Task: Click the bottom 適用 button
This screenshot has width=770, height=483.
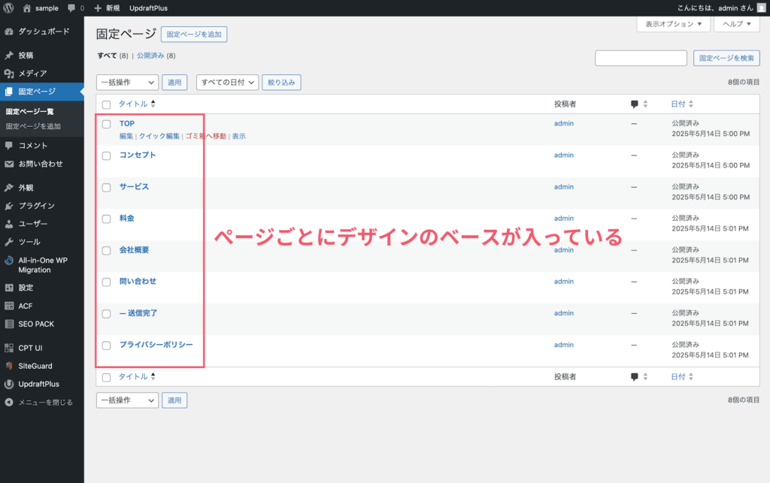Action: pyautogui.click(x=174, y=400)
